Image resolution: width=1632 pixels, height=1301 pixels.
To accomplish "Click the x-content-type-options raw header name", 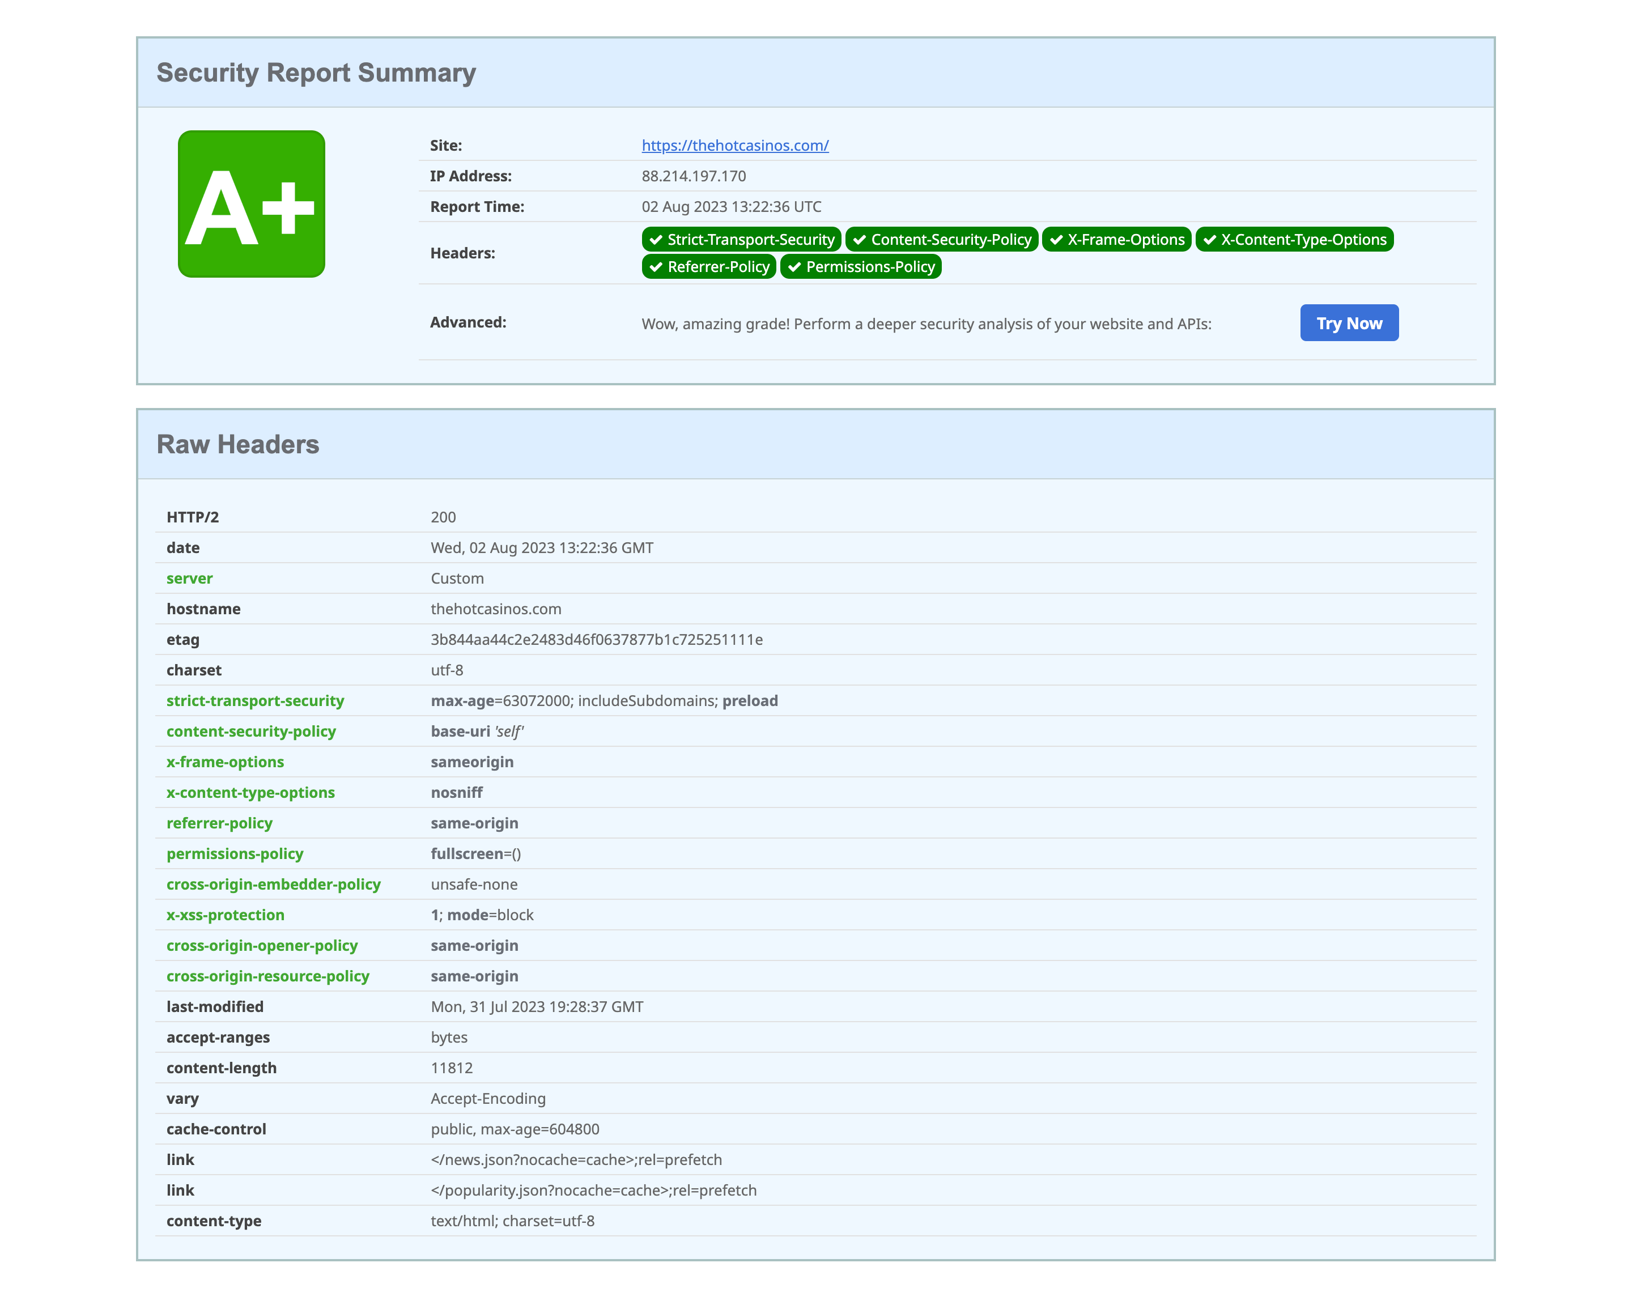I will tap(250, 792).
